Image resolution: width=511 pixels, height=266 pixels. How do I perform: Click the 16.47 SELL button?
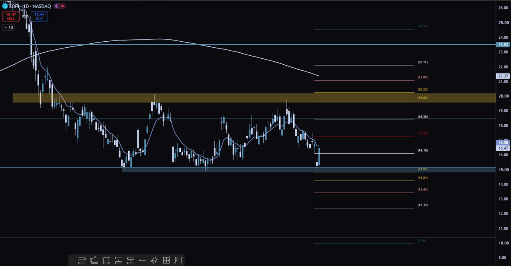coord(11,16)
